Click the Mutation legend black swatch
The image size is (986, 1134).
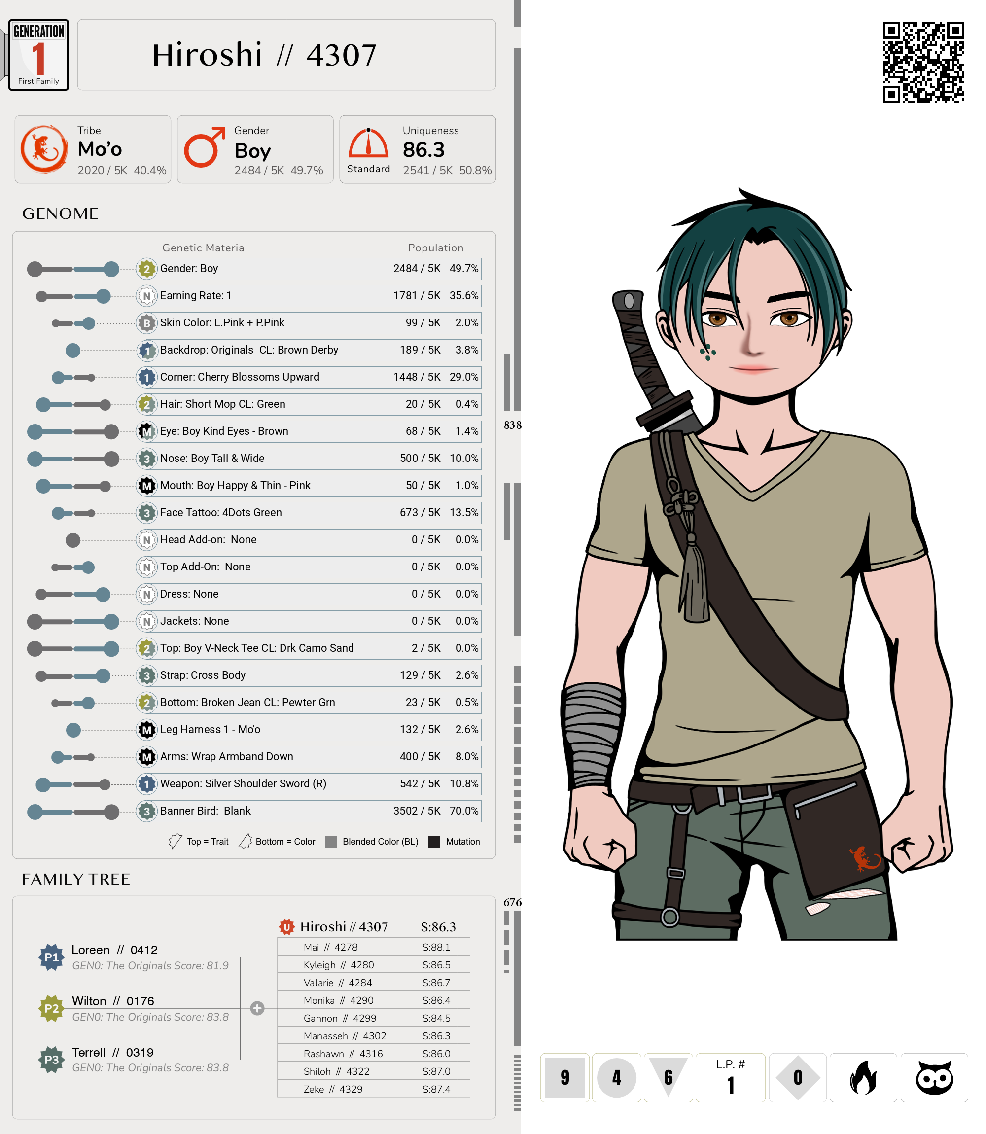pyautogui.click(x=434, y=841)
